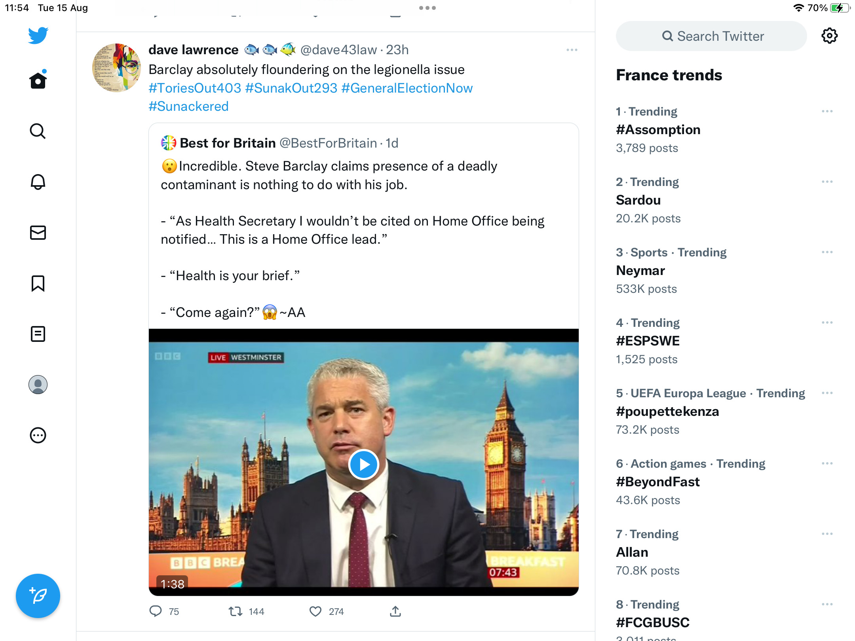Open the More circle menu in sidebar
855x641 pixels.
[x=38, y=435]
